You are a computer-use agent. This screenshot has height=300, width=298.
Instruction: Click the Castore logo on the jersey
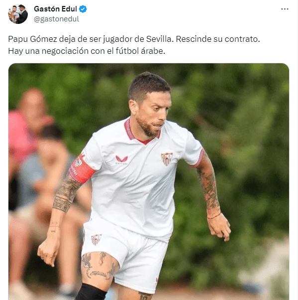121,160
